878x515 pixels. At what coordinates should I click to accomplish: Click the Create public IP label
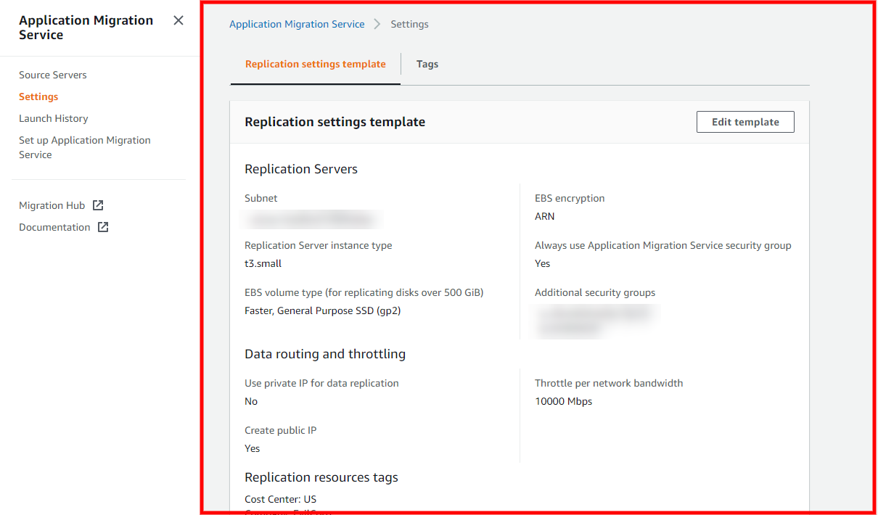281,430
